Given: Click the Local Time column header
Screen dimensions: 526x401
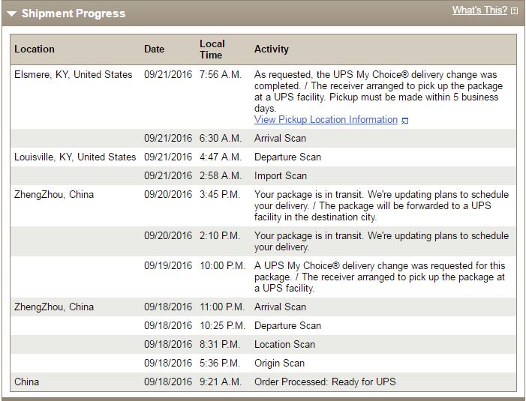Looking at the screenshot, I should pos(212,49).
